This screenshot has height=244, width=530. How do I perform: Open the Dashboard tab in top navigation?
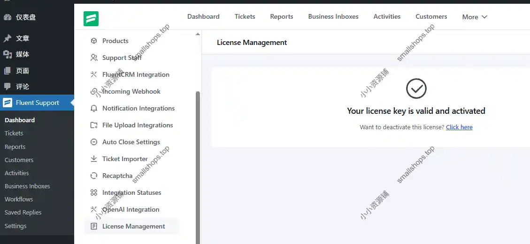203,16
